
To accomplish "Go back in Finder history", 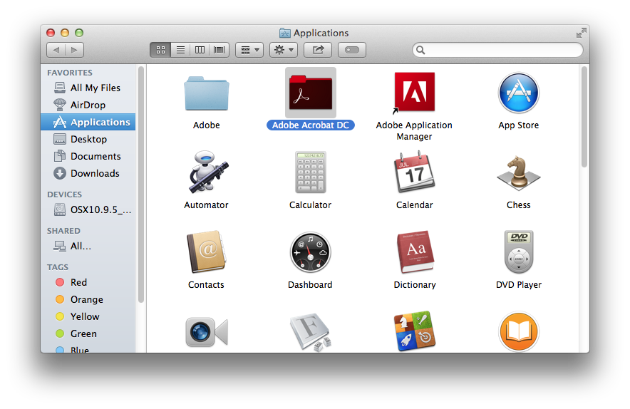I will [56, 50].
